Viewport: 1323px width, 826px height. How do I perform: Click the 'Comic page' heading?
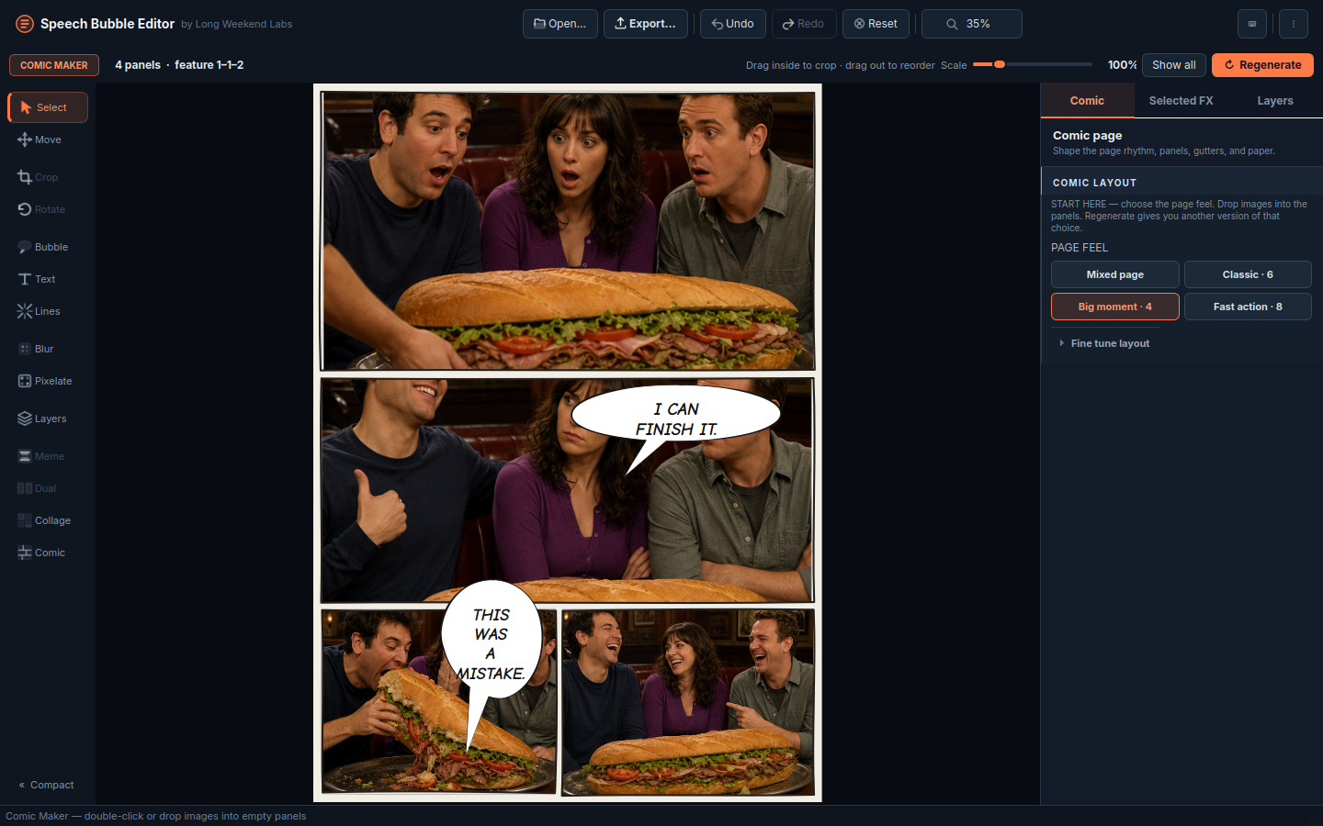(x=1087, y=135)
